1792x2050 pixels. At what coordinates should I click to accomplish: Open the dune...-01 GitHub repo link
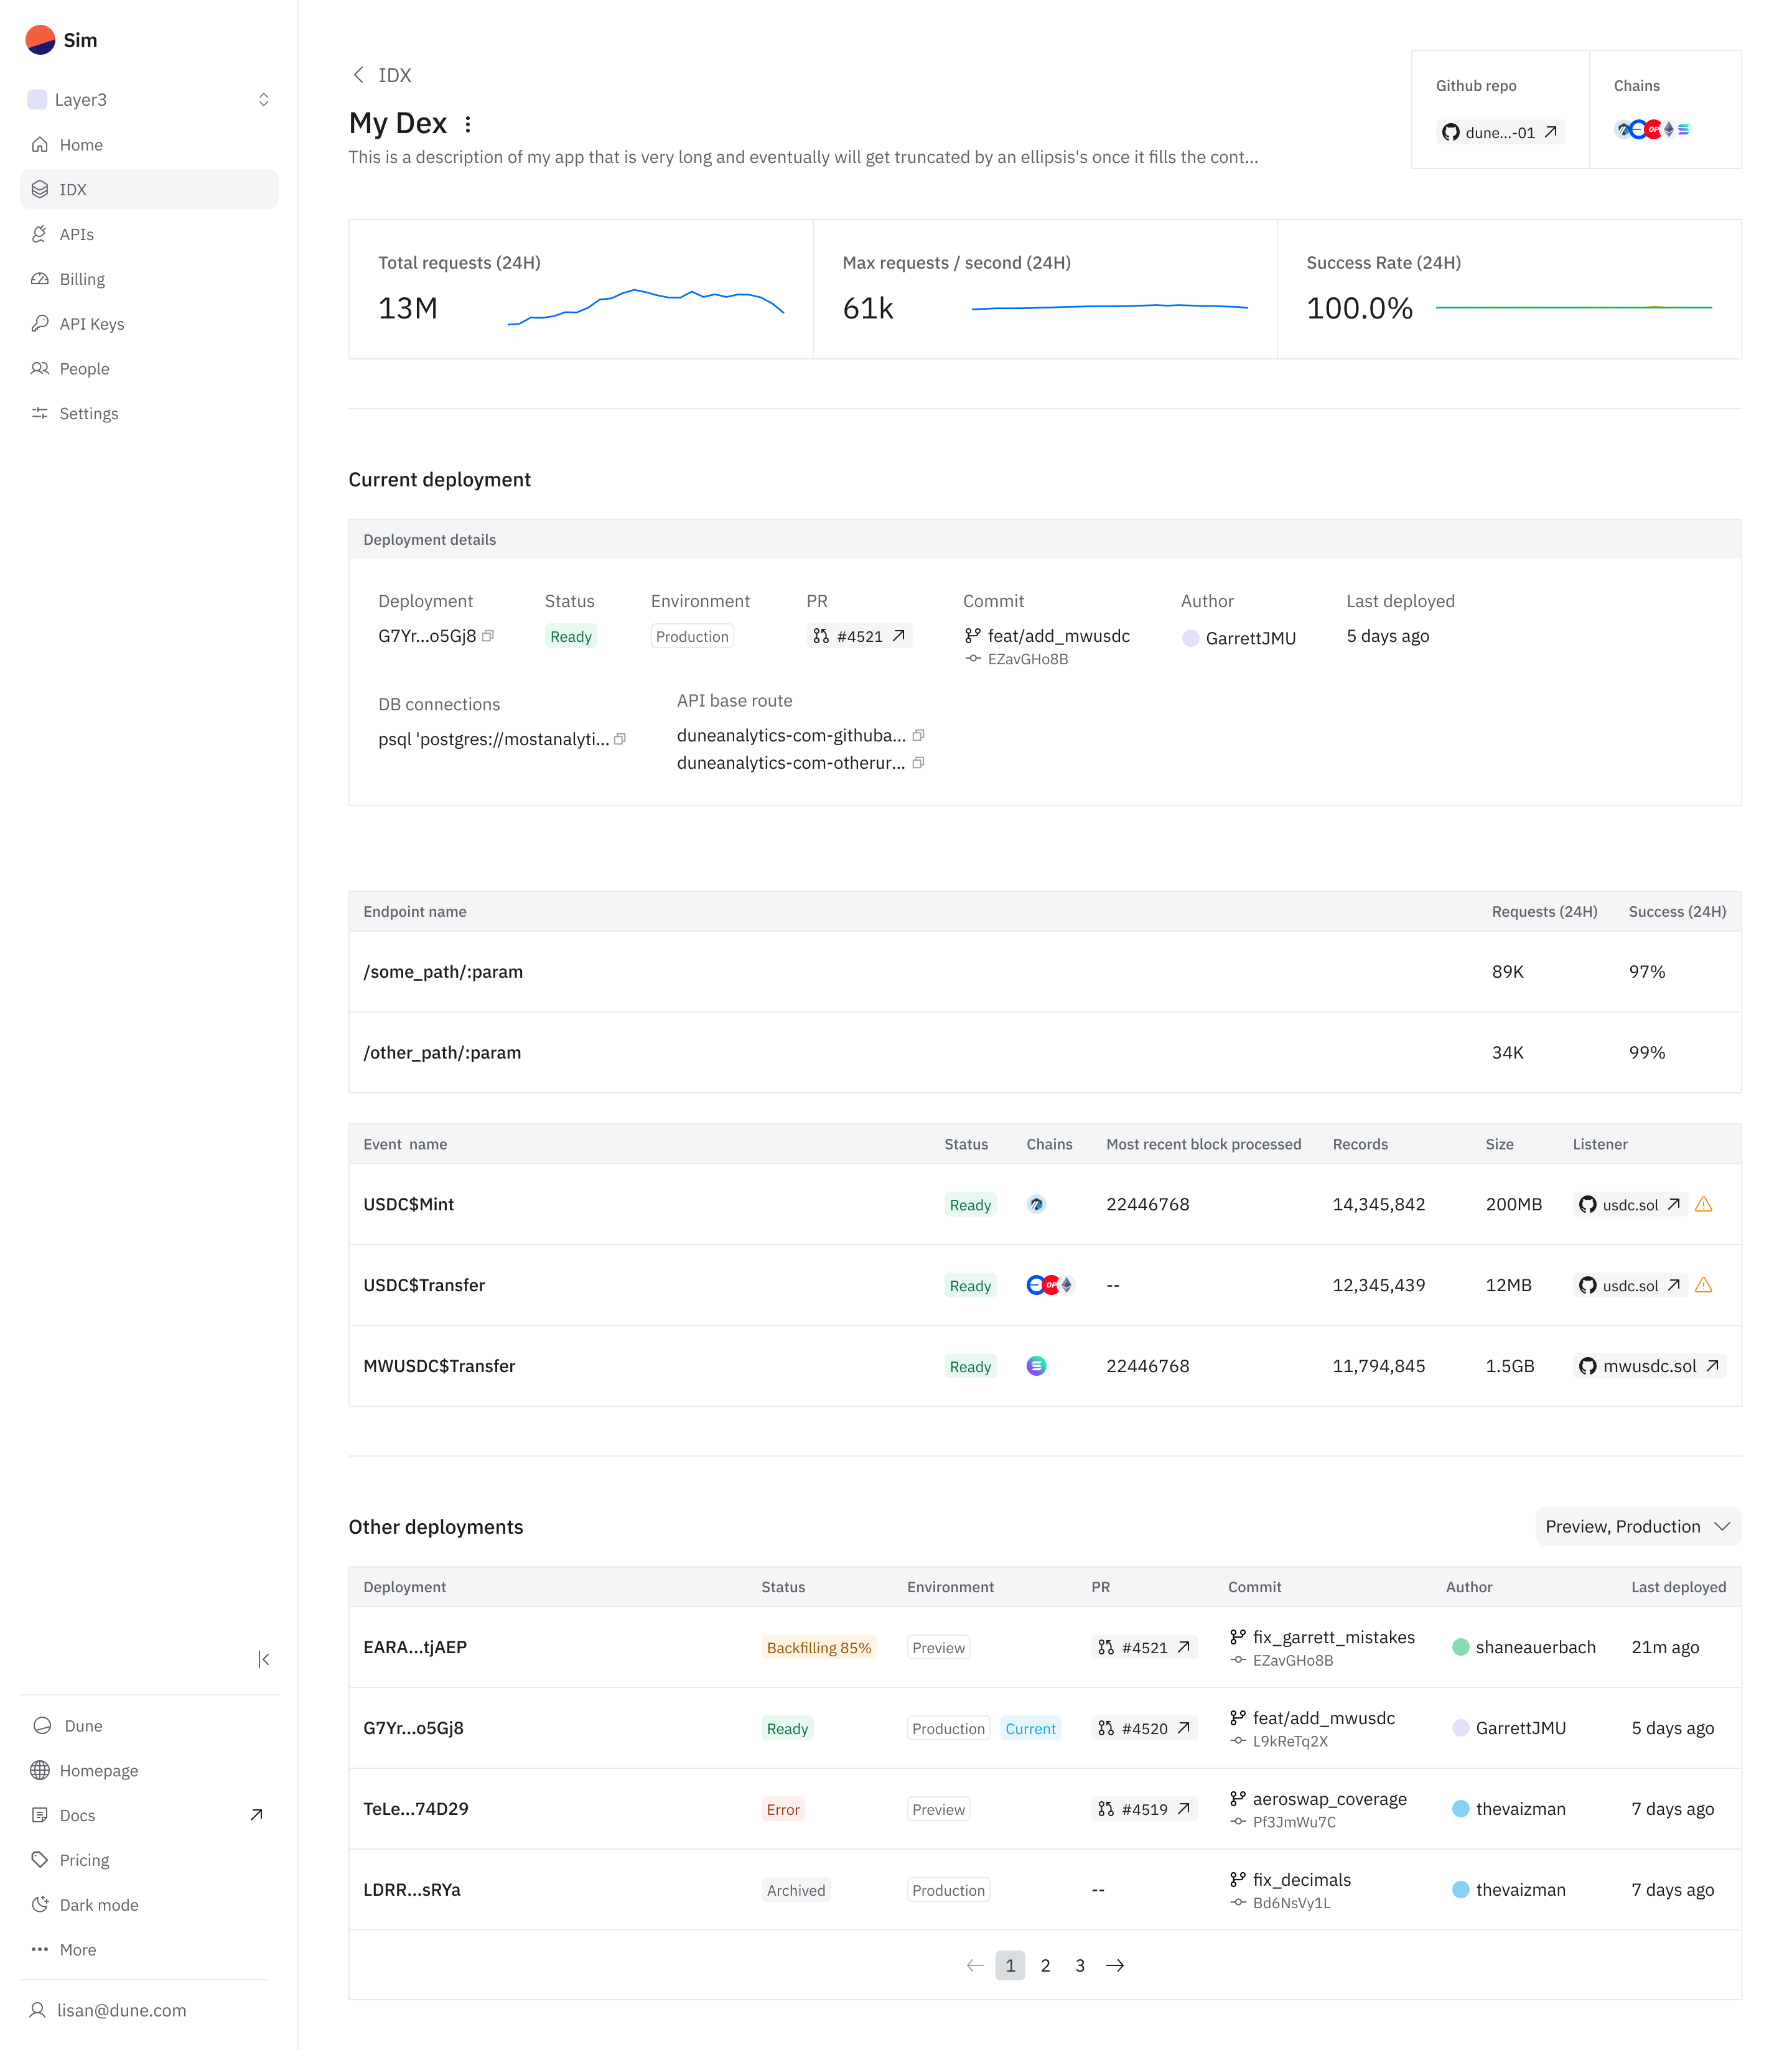(x=1499, y=132)
